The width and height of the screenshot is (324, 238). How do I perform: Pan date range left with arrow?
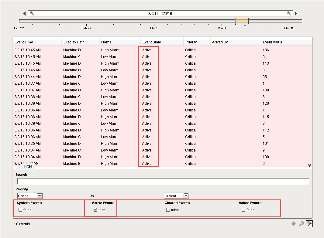[25, 14]
